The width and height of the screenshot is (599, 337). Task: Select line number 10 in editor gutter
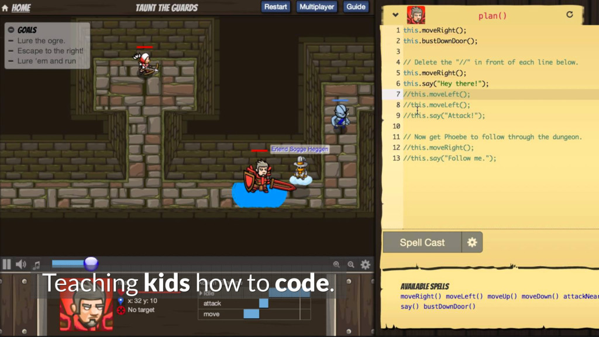[396, 126]
